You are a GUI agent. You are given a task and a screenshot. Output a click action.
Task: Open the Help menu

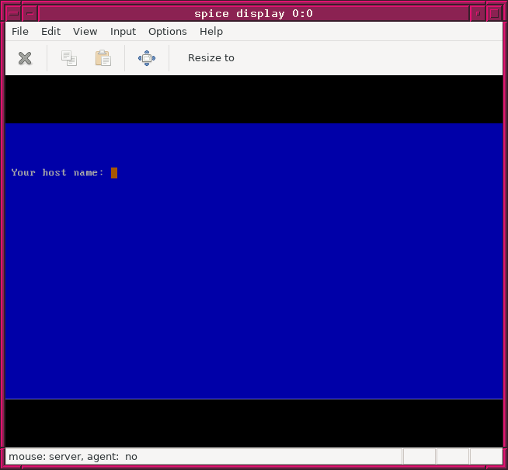click(x=211, y=31)
